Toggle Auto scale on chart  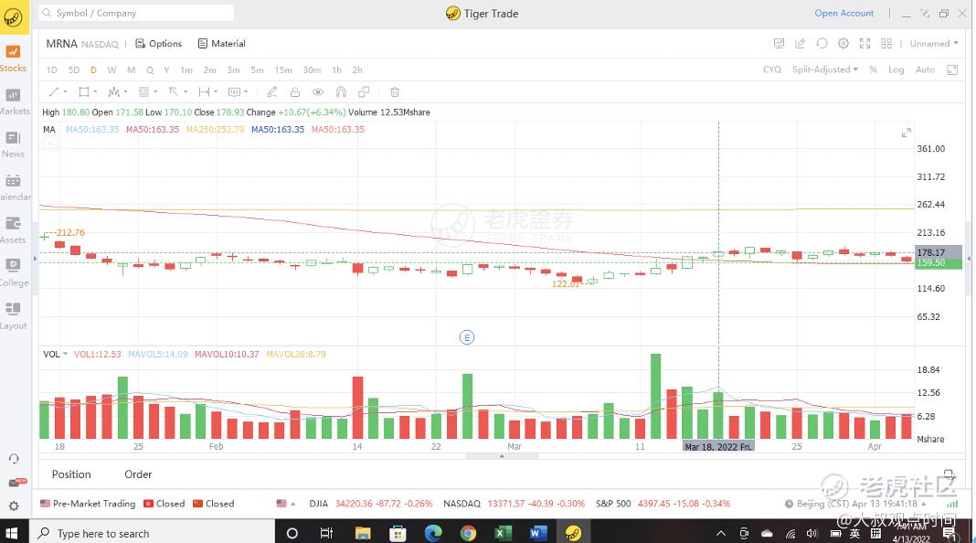[x=925, y=69]
